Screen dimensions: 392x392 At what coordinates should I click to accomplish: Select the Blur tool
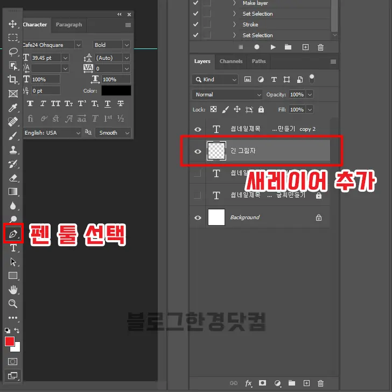pos(13,206)
